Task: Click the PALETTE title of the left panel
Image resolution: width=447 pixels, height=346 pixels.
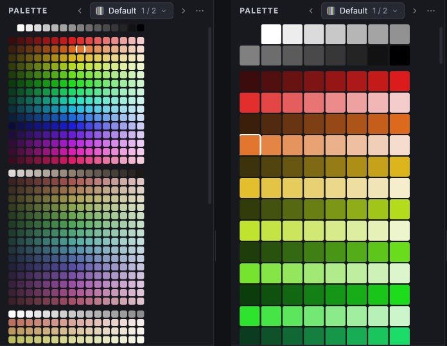Action: [x=28, y=11]
